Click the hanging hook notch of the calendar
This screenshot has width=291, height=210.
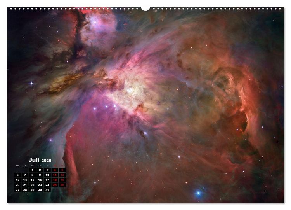click(145, 9)
